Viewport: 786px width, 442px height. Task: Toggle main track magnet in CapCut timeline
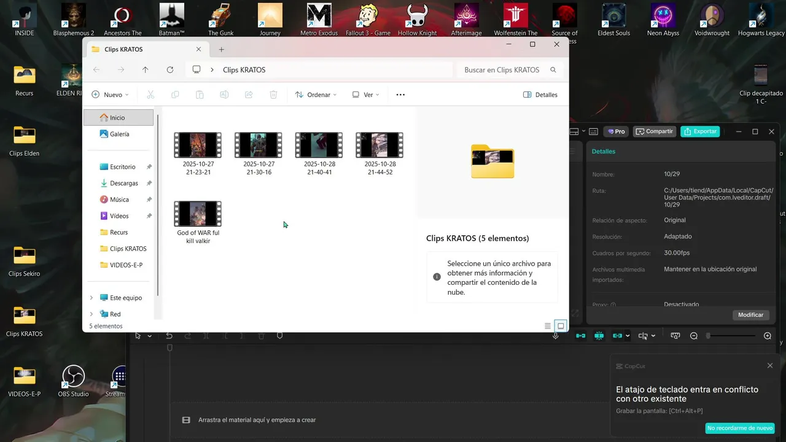pyautogui.click(x=580, y=336)
